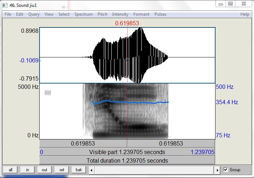Play the Total duration 1.239705 seconds bar
The width and height of the screenshot is (254, 178).
127,161
